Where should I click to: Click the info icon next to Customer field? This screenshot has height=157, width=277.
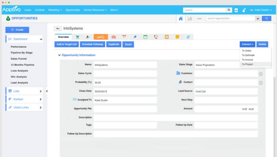pyautogui.click(x=261, y=74)
